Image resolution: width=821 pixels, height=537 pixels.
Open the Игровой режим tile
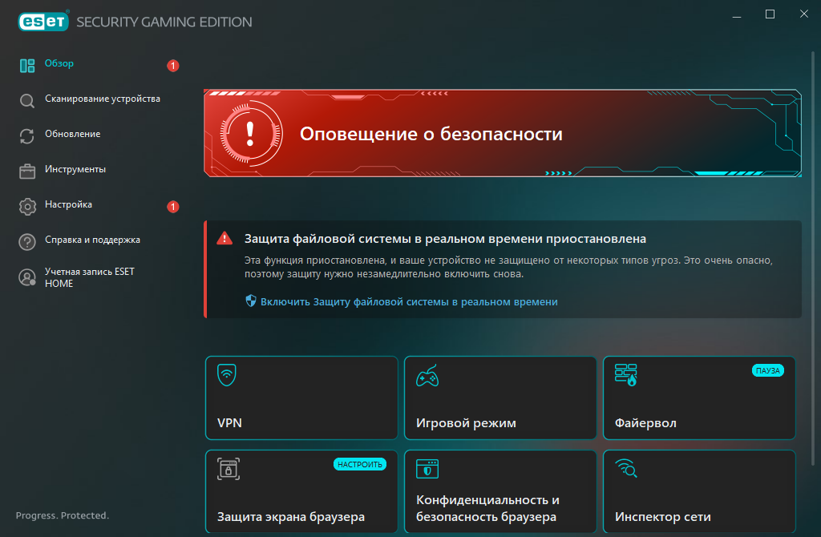500,398
